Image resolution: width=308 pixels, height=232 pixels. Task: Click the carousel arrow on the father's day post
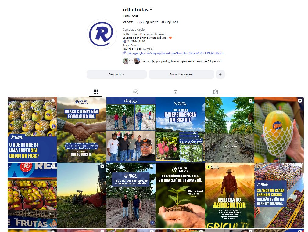pos(152,223)
